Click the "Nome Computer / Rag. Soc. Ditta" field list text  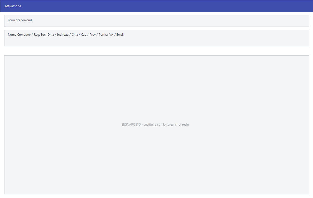66,35
